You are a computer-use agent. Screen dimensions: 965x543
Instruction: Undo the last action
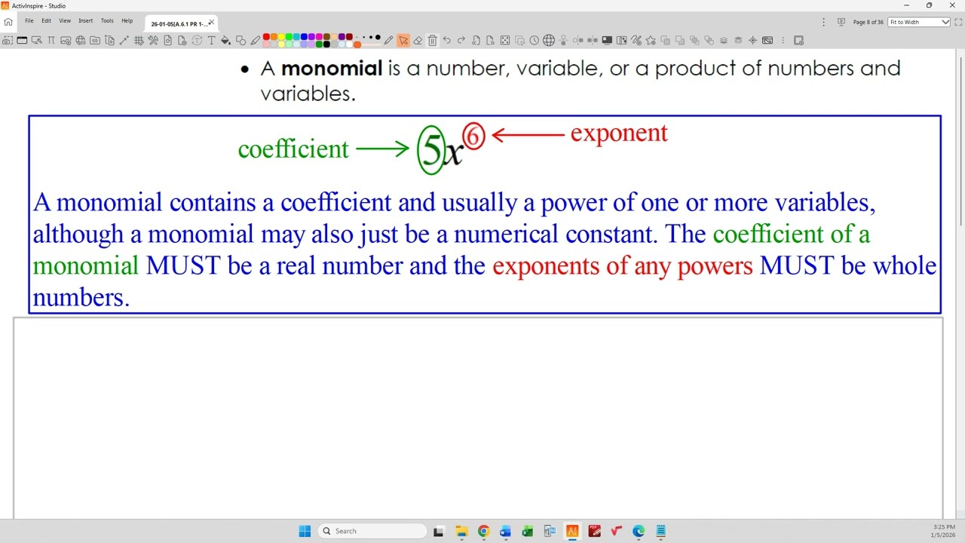click(447, 40)
